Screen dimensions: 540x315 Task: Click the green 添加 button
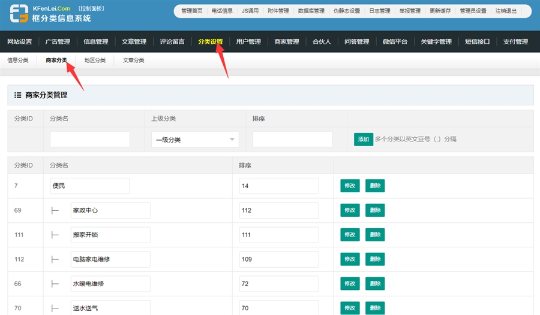pyautogui.click(x=363, y=139)
